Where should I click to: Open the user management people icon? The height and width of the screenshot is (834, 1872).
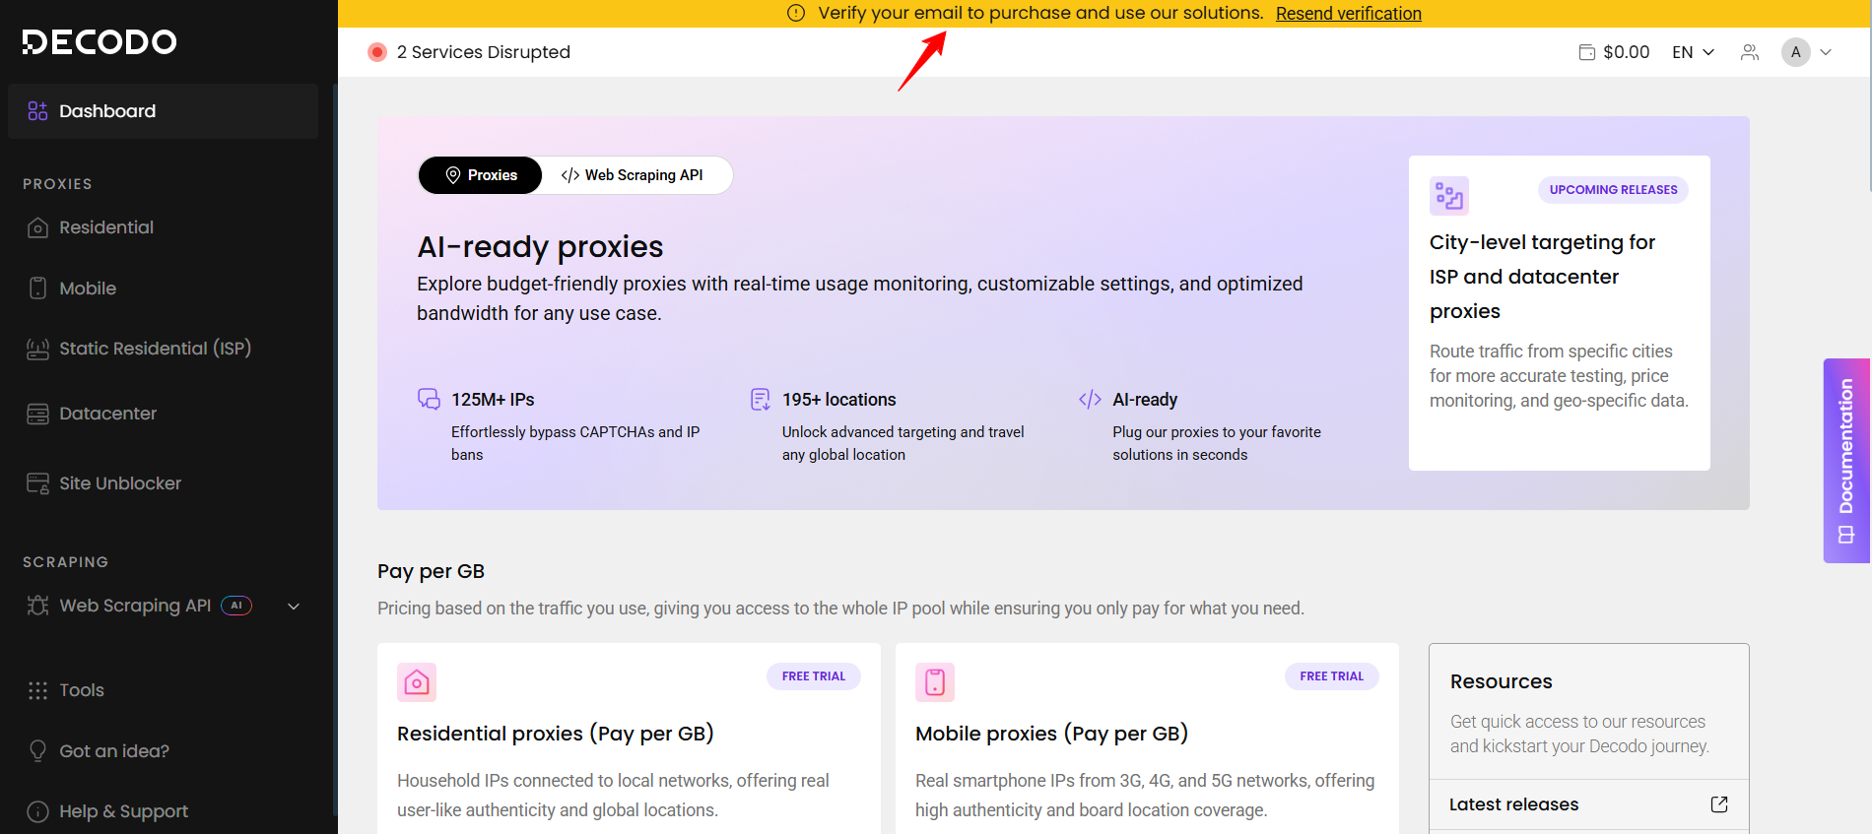click(x=1750, y=52)
